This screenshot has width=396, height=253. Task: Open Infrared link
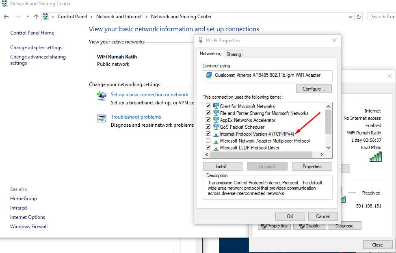(18, 208)
